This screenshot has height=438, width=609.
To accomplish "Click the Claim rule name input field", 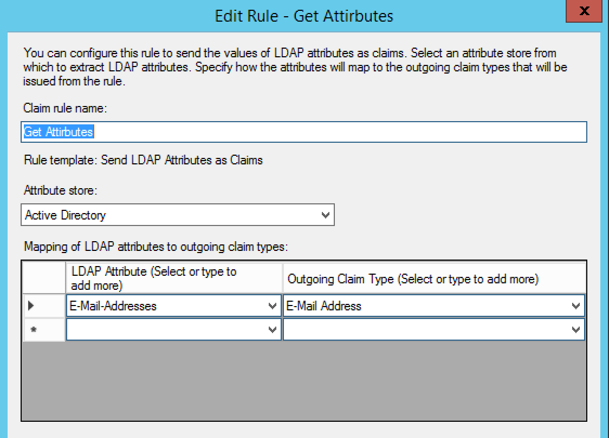I will tap(304, 132).
